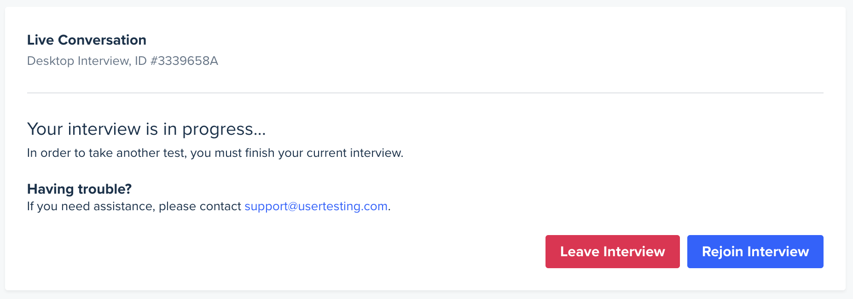The image size is (853, 299).
Task: Click the 'finish your current interview' sentence
Action: [x=215, y=153]
